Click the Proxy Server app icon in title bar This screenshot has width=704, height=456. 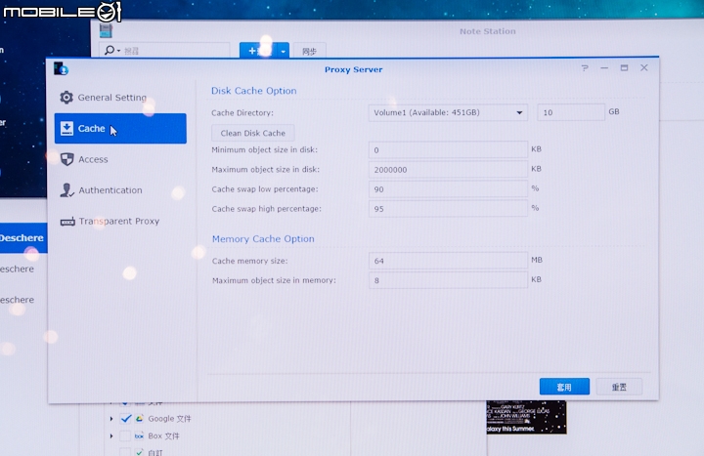point(61,68)
